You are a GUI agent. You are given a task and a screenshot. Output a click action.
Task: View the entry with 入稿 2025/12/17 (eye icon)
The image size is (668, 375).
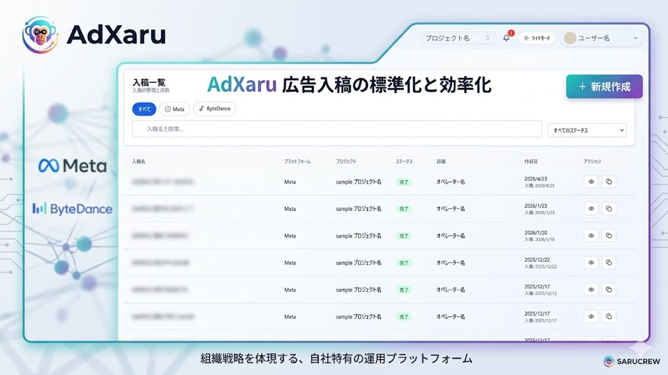point(591,317)
